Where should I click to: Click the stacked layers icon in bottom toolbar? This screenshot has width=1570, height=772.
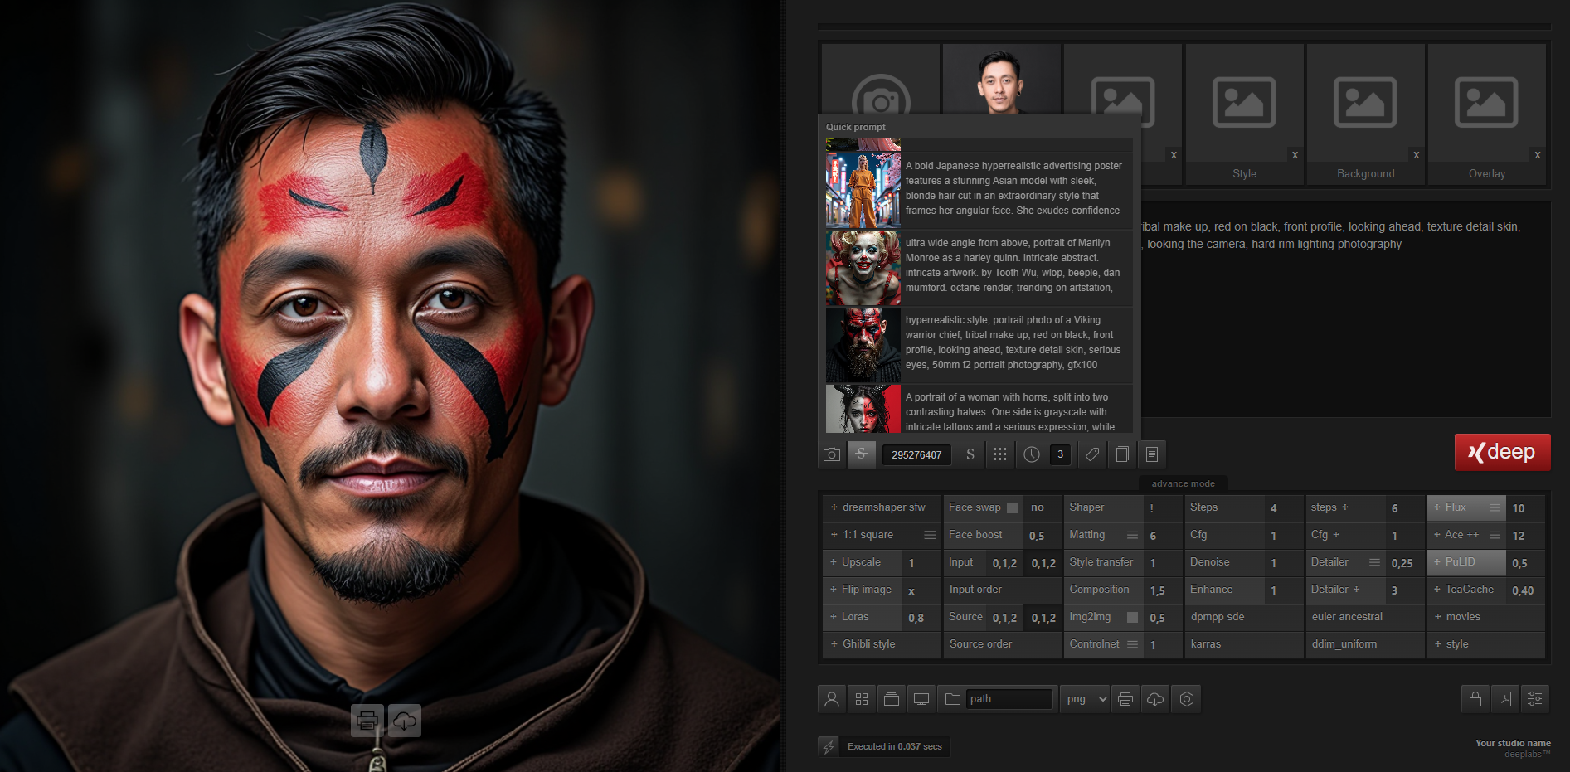click(x=892, y=699)
